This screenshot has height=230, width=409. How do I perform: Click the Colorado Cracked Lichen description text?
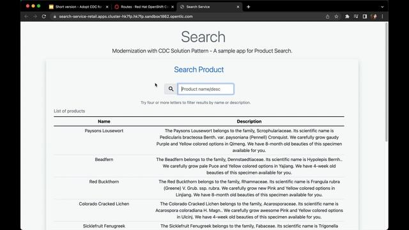pyautogui.click(x=249, y=210)
